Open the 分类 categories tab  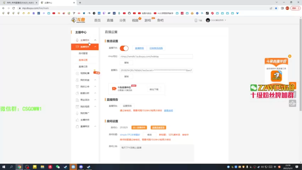coord(122,20)
